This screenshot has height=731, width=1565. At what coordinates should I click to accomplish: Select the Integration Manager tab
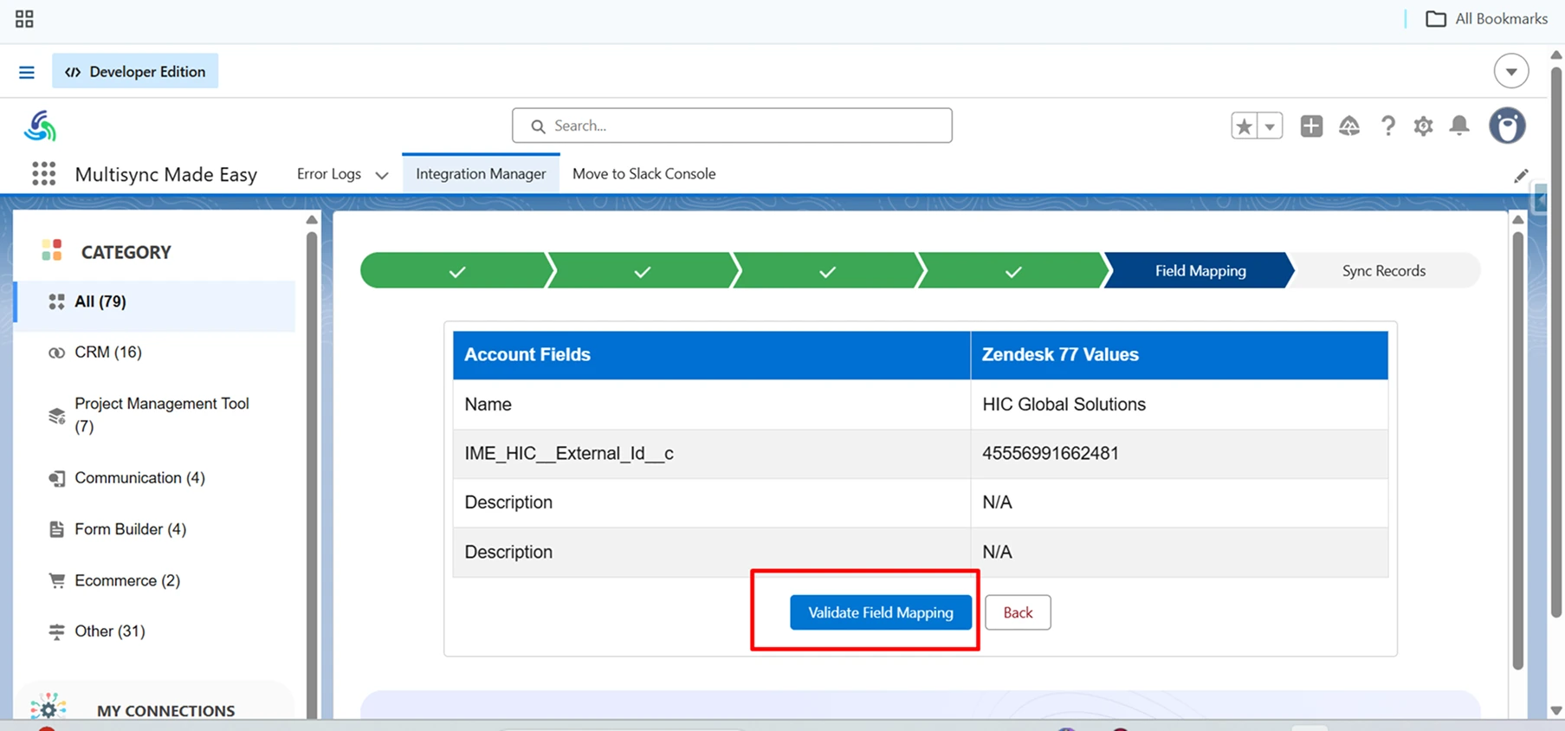click(481, 174)
